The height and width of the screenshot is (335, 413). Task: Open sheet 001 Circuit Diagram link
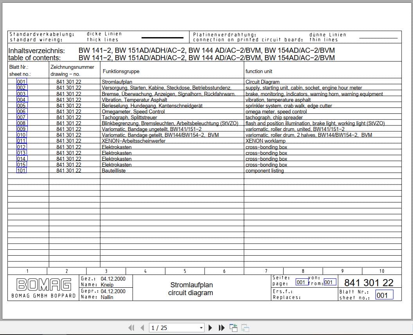21,82
